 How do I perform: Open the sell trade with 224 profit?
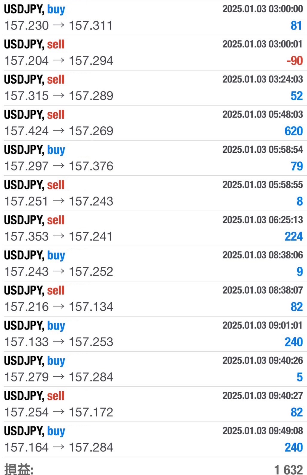coord(153,228)
